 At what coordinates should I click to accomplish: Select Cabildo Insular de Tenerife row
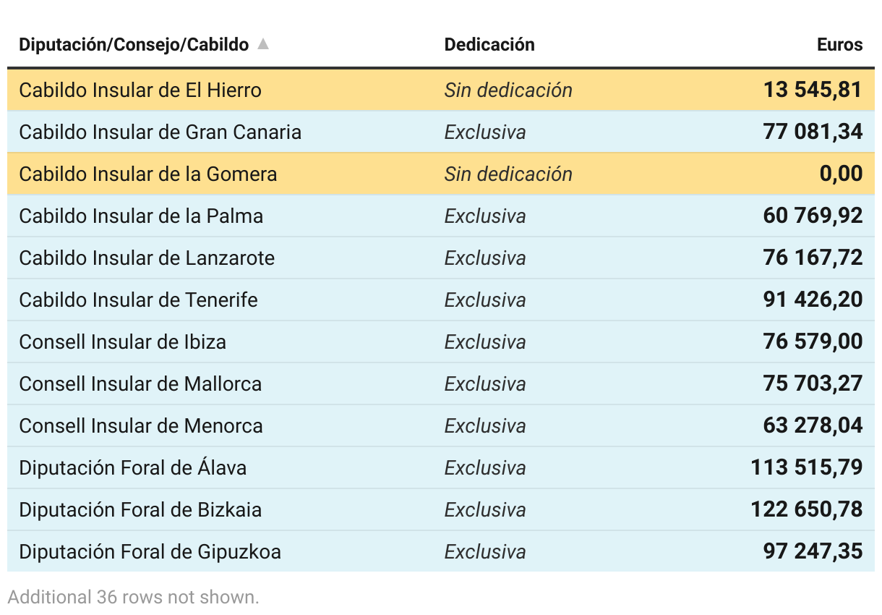point(441,300)
